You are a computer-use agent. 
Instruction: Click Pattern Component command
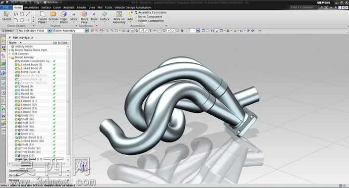tap(149, 21)
